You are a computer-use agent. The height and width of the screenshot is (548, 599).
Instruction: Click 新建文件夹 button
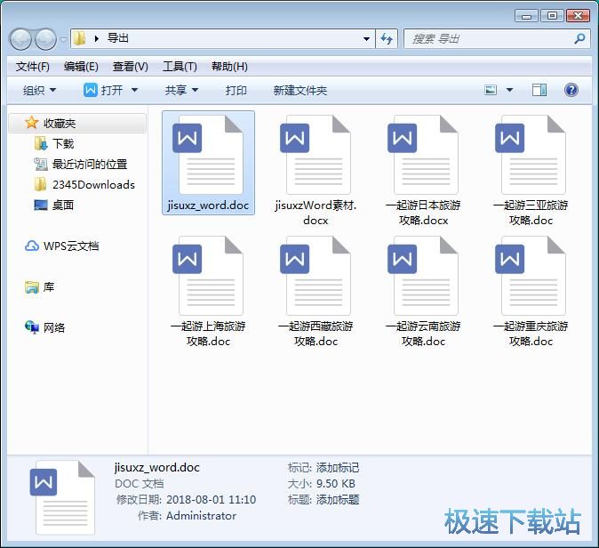tap(299, 91)
